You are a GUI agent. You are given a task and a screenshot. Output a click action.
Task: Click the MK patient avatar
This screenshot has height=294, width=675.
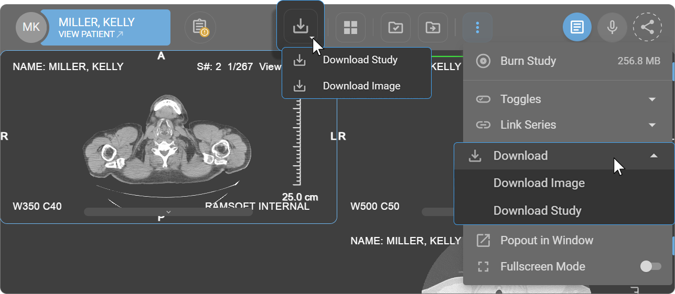pos(31,27)
